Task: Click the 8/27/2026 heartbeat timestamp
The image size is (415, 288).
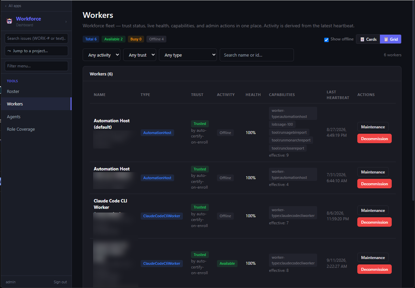Action: click(x=337, y=132)
